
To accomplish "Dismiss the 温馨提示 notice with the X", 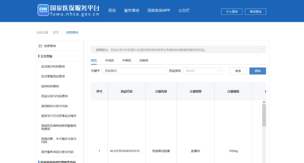I will click(x=262, y=49).
